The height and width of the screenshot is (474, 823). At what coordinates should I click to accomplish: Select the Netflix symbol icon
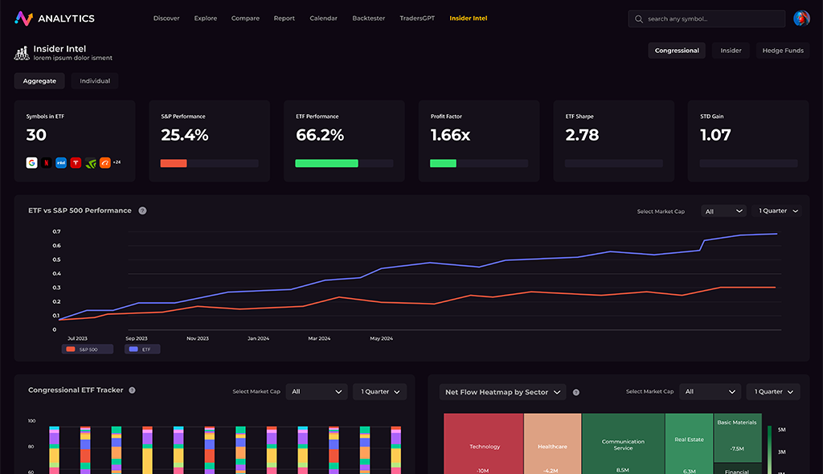click(x=46, y=163)
